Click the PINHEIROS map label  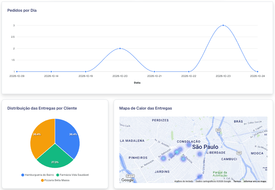[138, 158]
